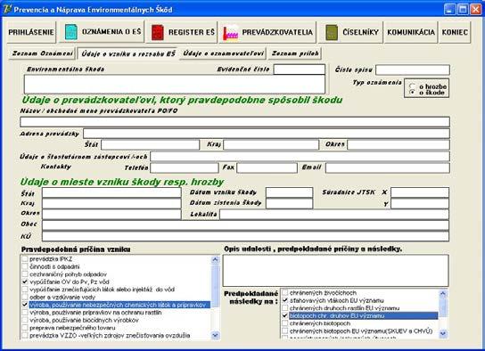Open the Číselníky book button

(x=351, y=32)
